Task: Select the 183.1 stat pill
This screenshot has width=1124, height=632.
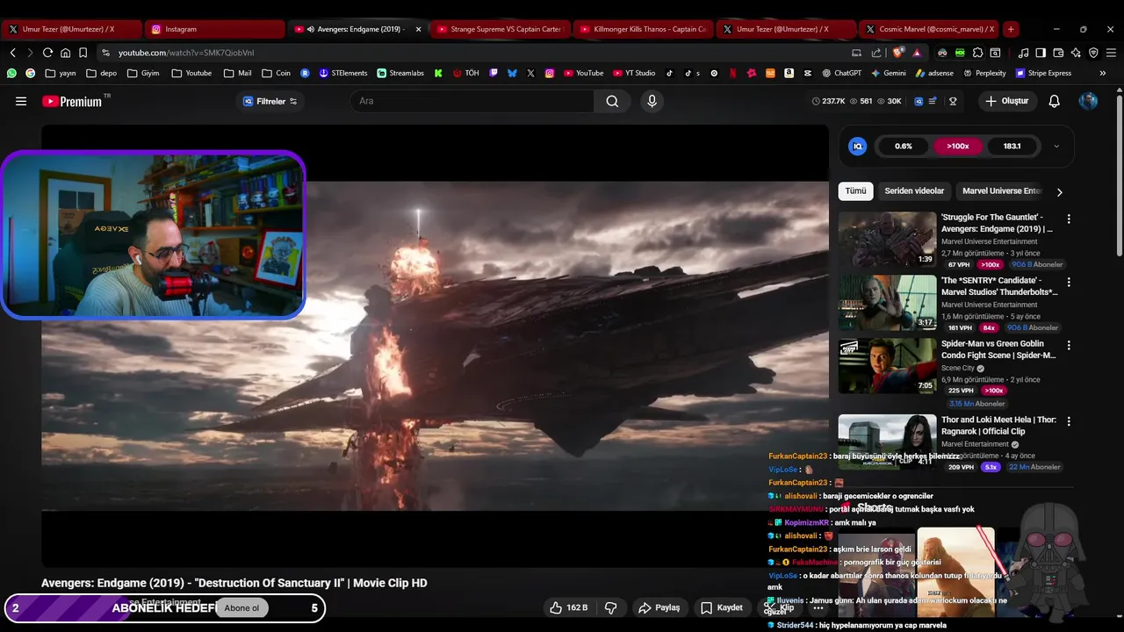Action: tap(1012, 146)
